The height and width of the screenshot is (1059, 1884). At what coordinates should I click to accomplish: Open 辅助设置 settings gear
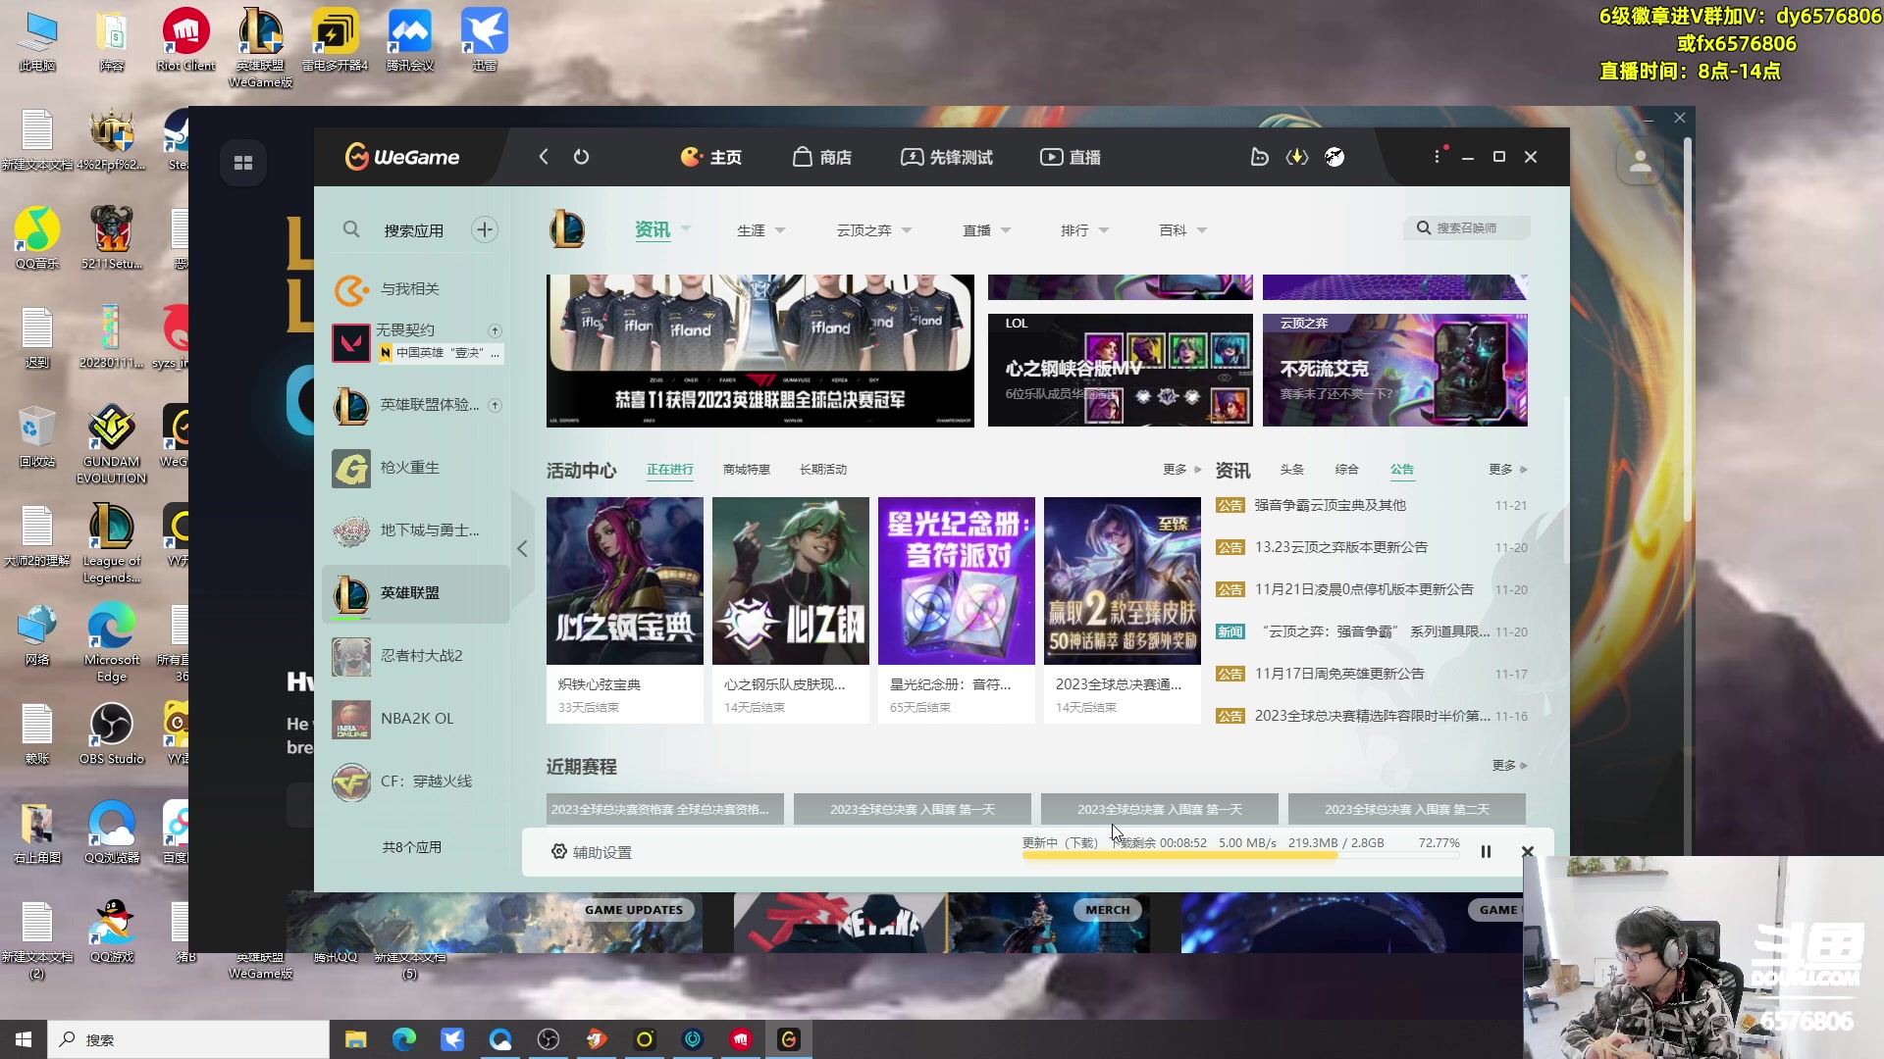coord(592,852)
